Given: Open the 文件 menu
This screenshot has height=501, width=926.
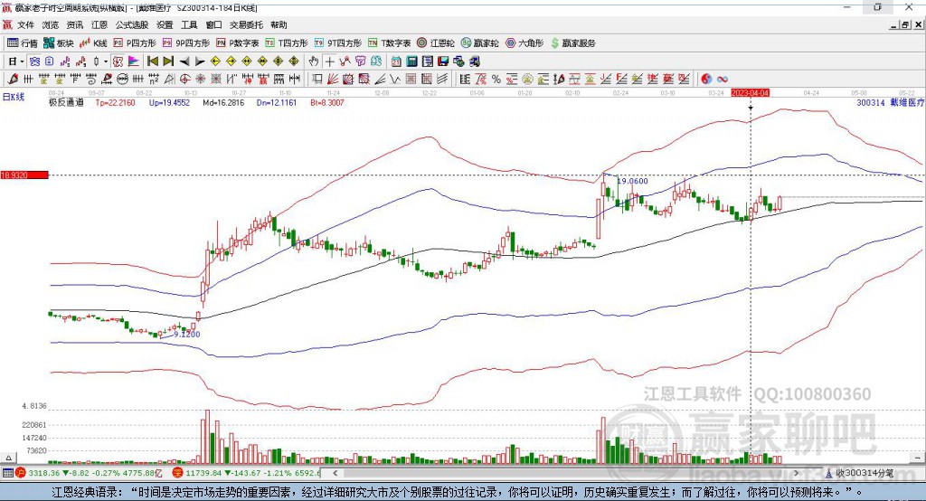Looking at the screenshot, I should [25, 24].
